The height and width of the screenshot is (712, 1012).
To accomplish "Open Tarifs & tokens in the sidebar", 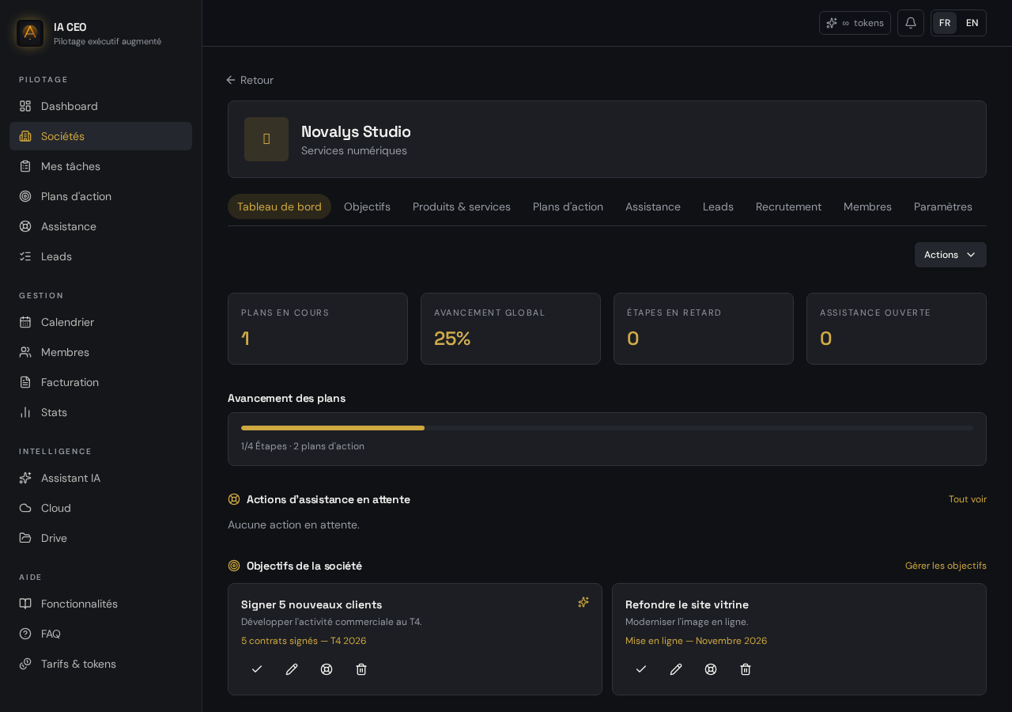I will coord(100,664).
